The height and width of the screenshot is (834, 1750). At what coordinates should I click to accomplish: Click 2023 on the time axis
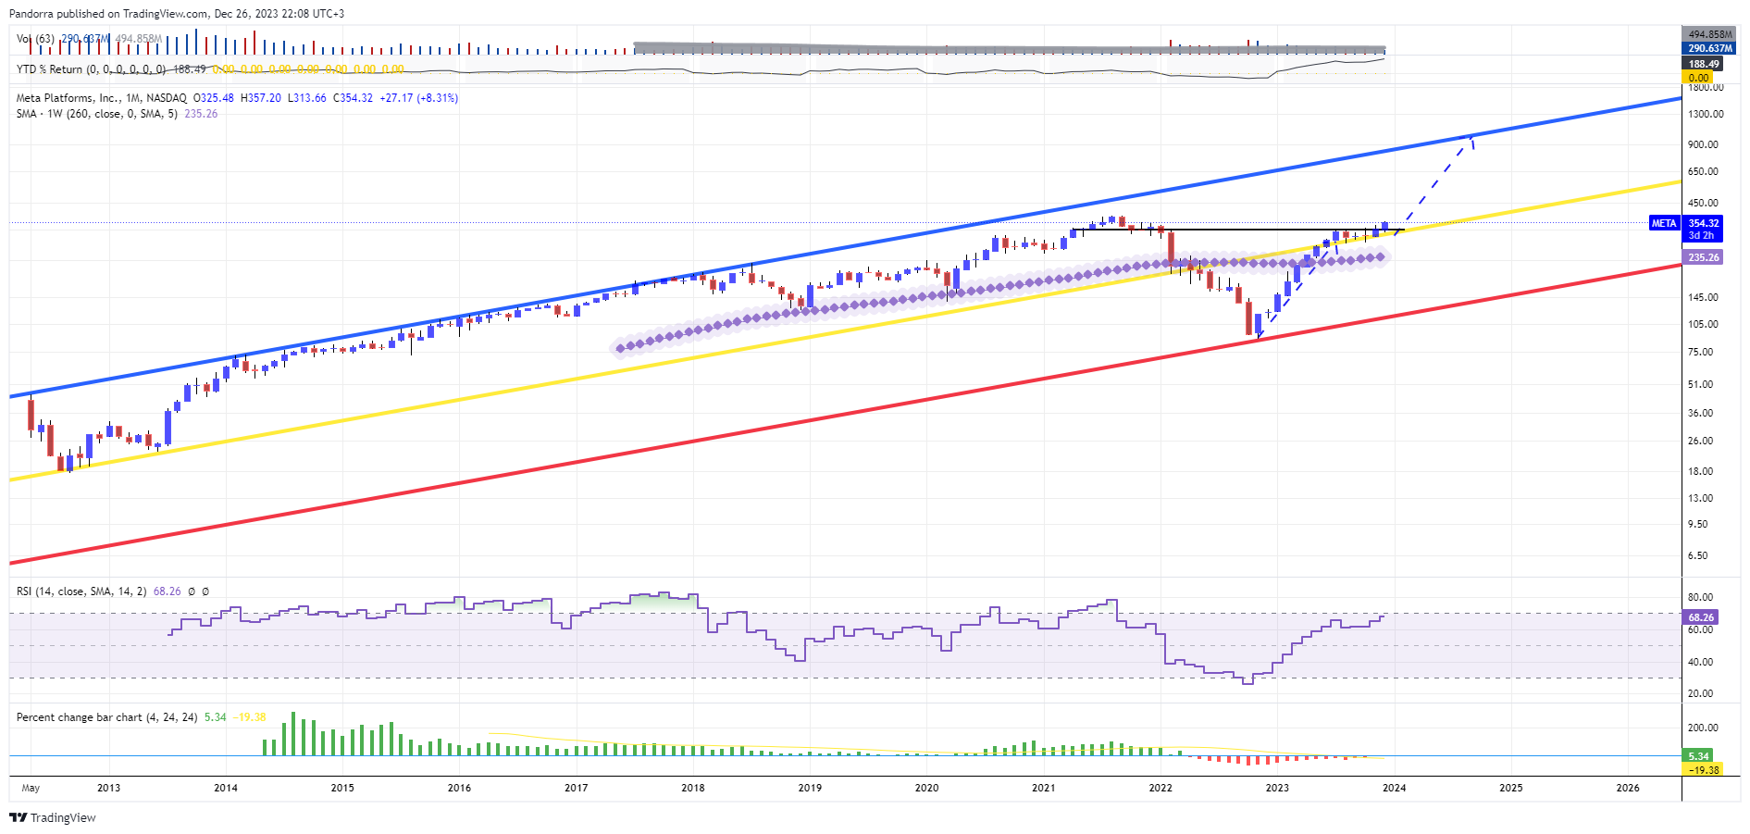point(1277,788)
